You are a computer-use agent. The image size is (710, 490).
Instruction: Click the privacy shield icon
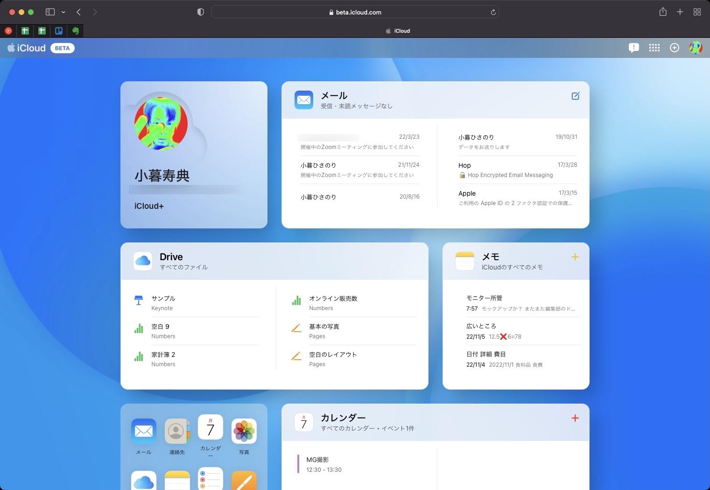click(x=201, y=12)
